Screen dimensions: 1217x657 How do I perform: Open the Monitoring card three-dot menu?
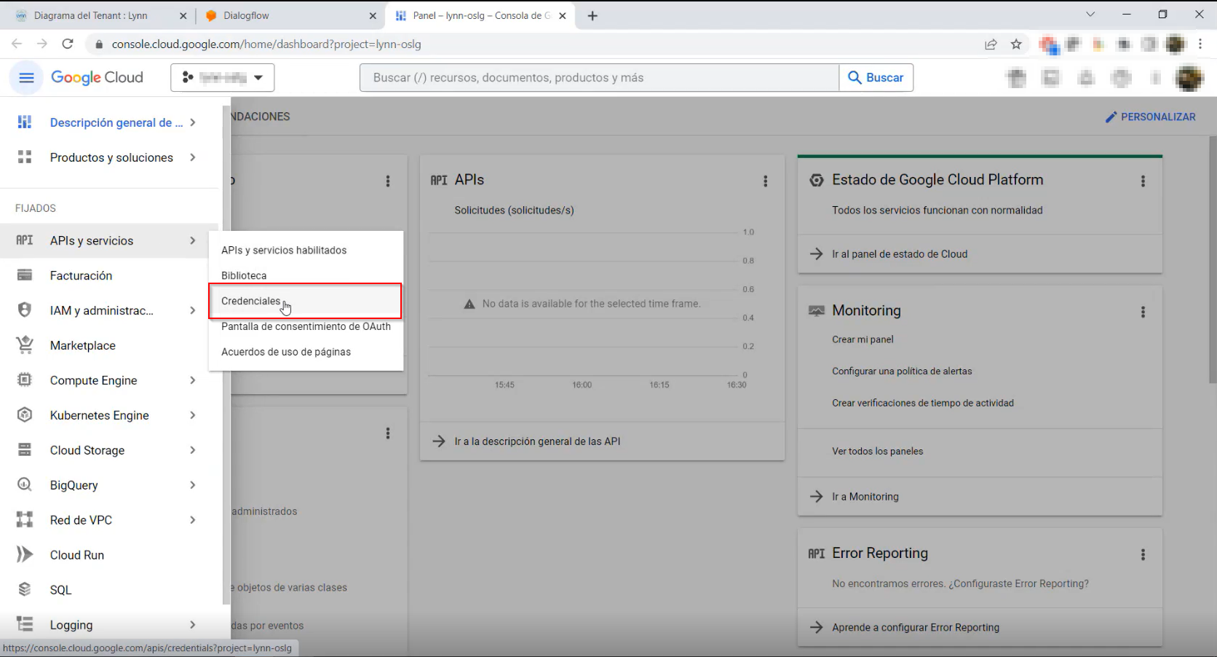(x=1143, y=312)
